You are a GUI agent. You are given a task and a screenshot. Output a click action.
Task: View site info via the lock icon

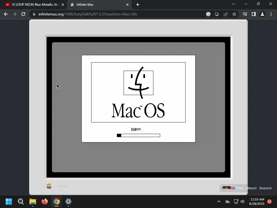click(34, 14)
